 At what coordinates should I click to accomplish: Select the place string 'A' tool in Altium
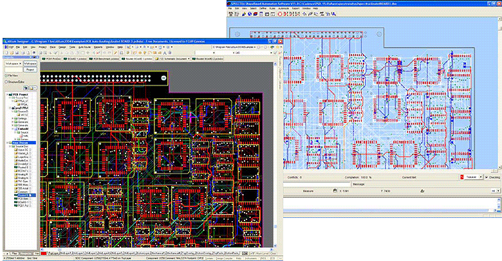[x=165, y=53]
